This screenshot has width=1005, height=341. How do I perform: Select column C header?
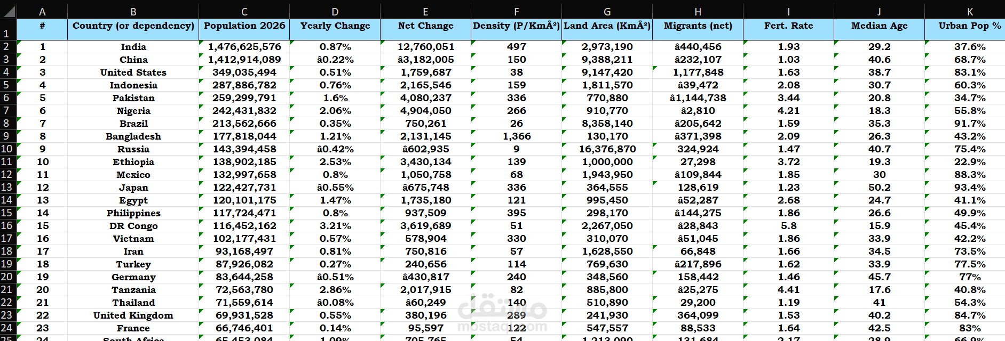[x=244, y=12]
